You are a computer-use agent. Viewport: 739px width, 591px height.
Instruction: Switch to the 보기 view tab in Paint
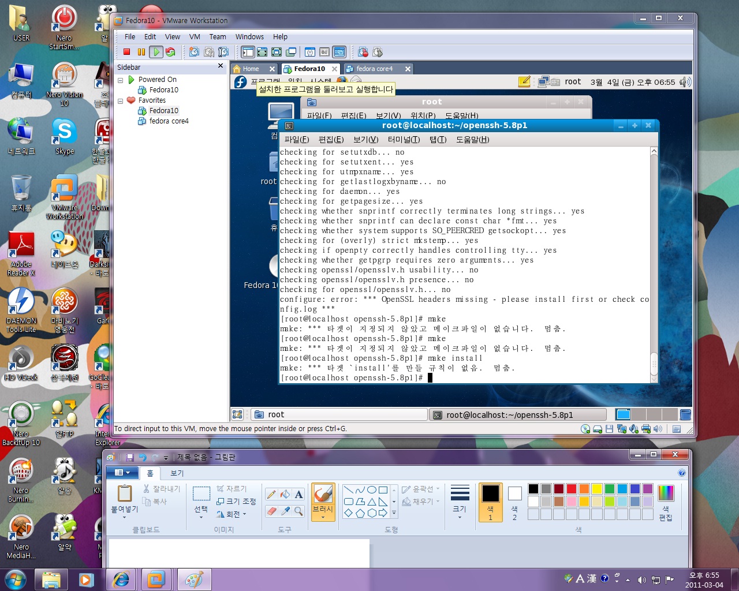pos(177,473)
